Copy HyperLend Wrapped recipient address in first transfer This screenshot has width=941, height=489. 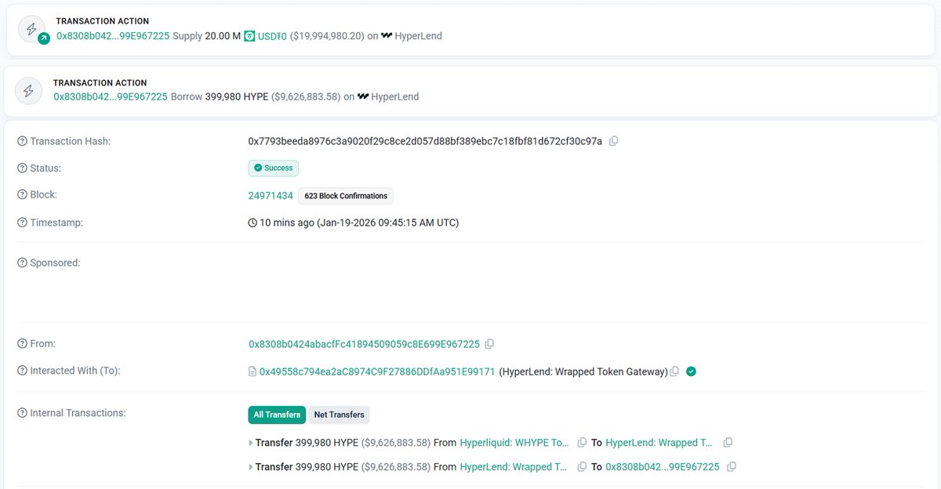[x=728, y=443]
